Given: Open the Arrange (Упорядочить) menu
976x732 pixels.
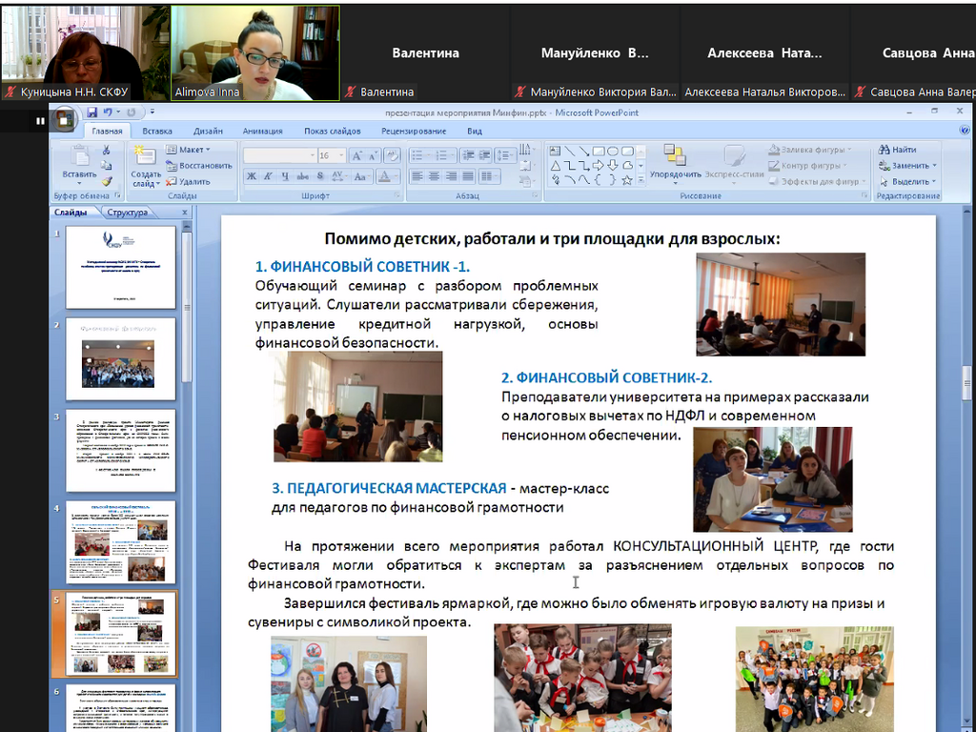Looking at the screenshot, I should (676, 163).
